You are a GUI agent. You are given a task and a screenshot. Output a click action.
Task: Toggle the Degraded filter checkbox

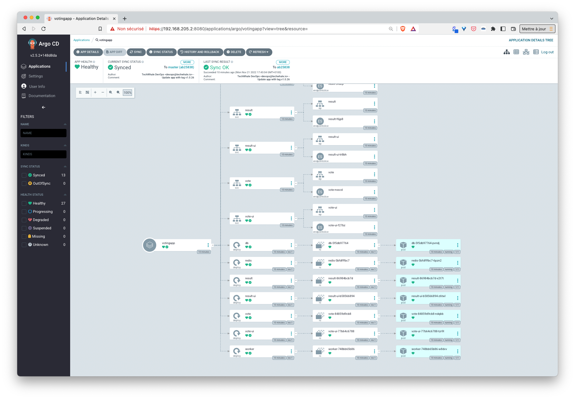click(24, 220)
